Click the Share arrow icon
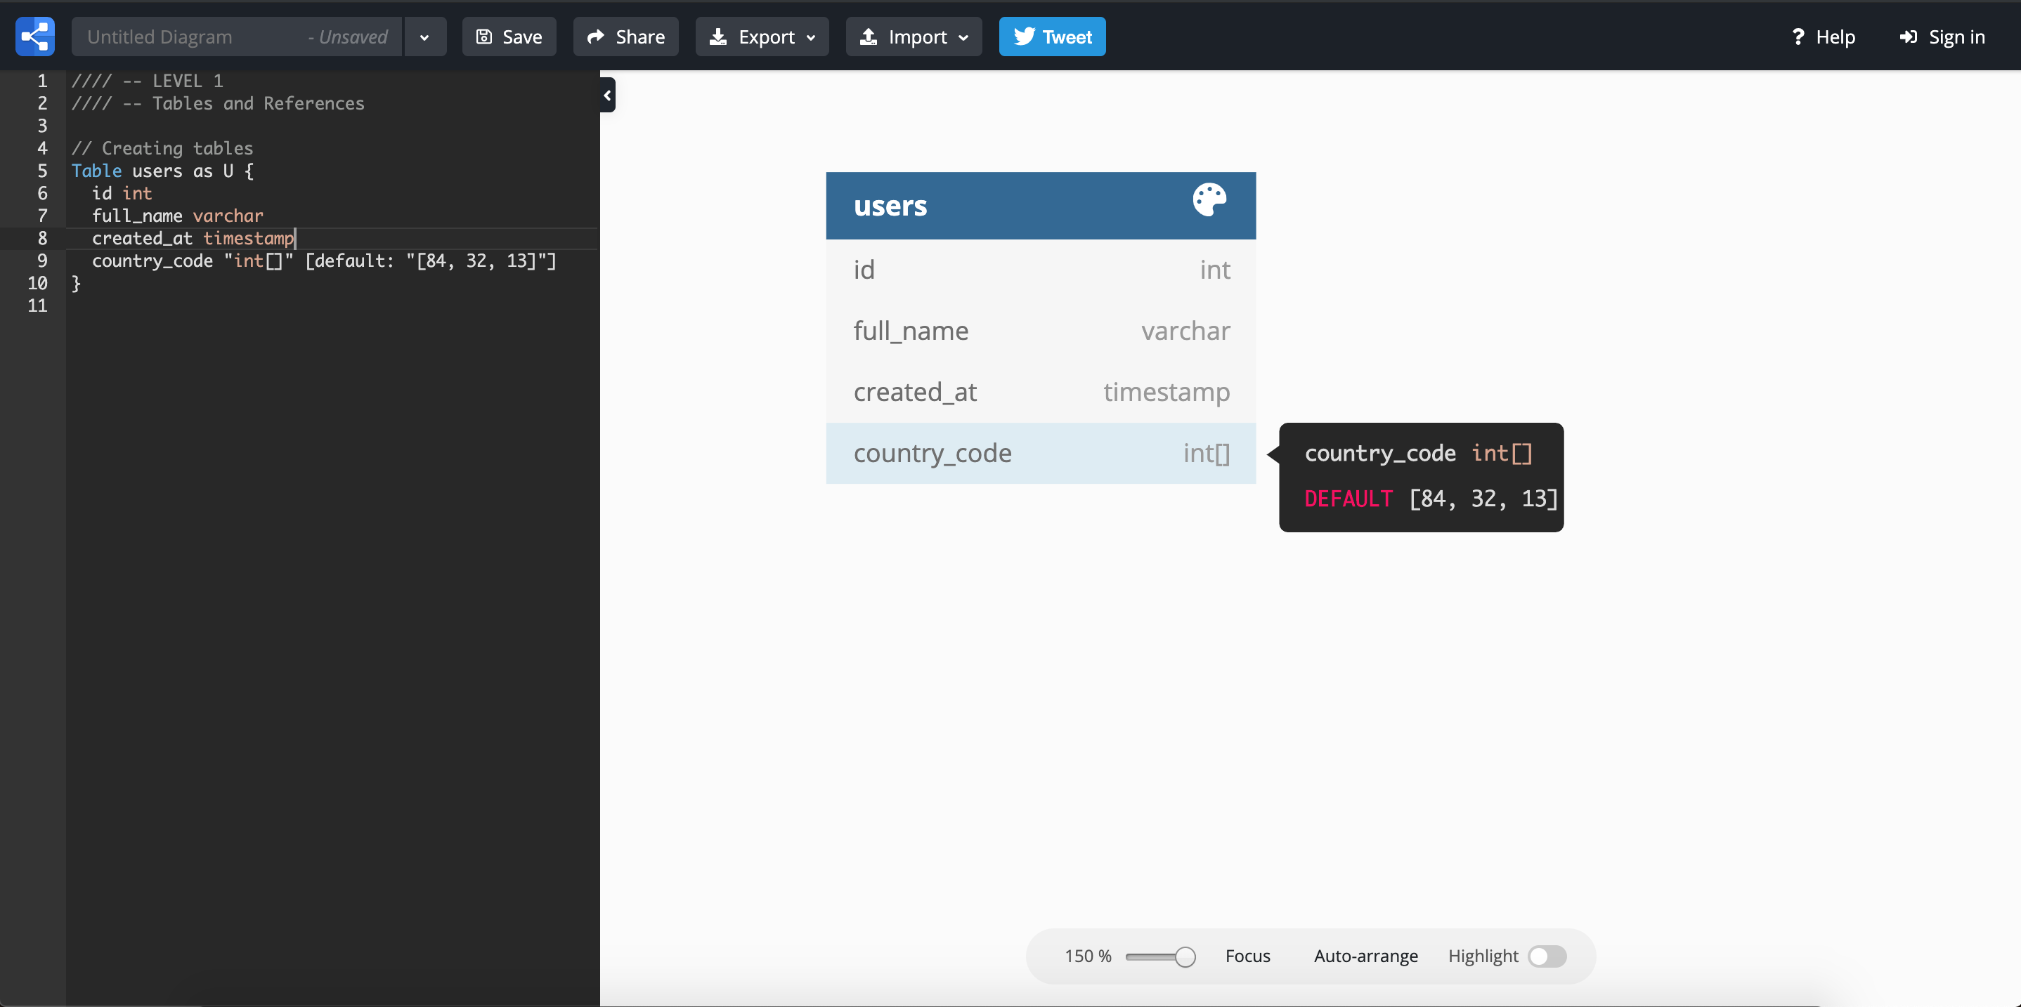2021x1007 pixels. coord(598,36)
